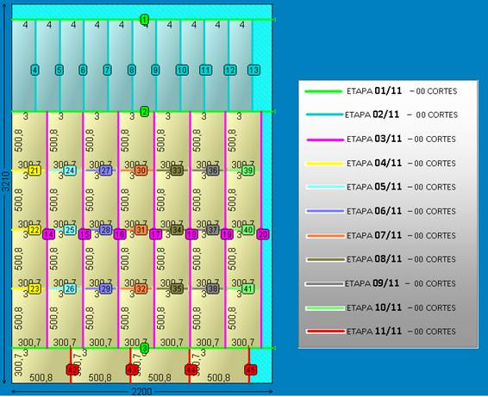Select magenta cut marker number 20
The image size is (488, 397).
(263, 234)
